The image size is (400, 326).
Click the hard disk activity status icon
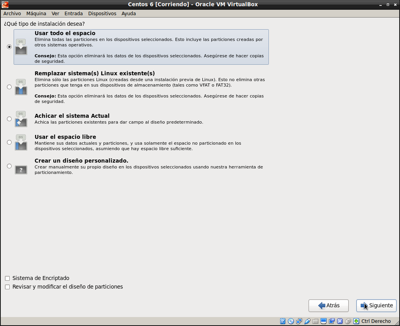(283, 321)
